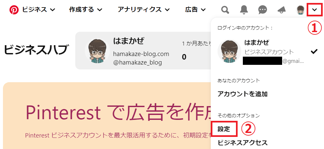Expand the アナリティクス dropdown menu
Screen dimensions: 324x149
point(144,9)
